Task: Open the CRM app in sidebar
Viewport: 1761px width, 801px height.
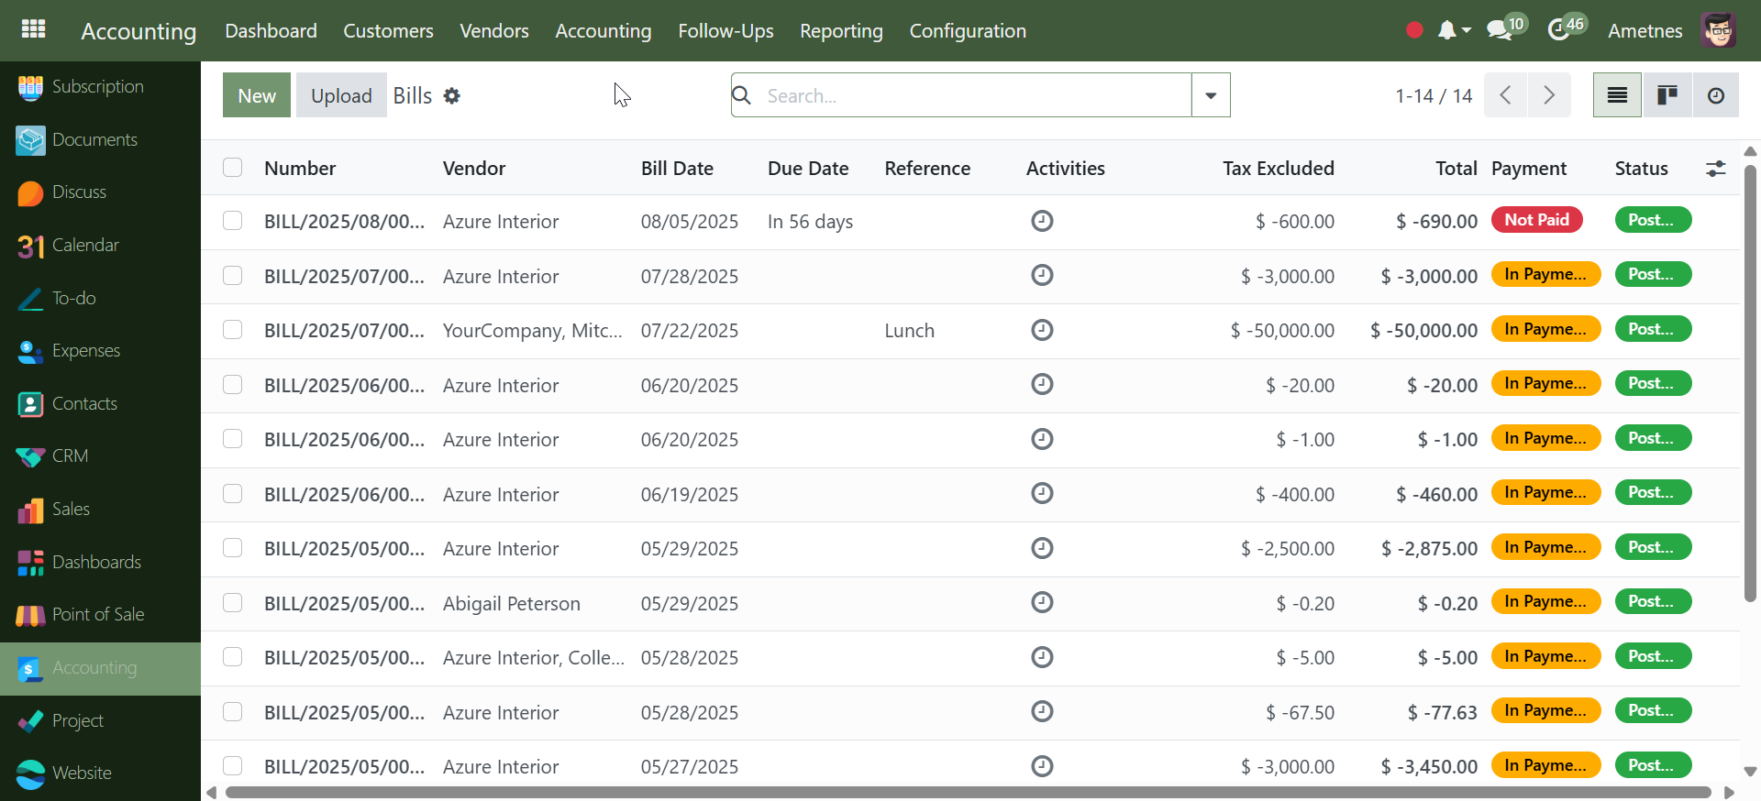Action: 70,456
